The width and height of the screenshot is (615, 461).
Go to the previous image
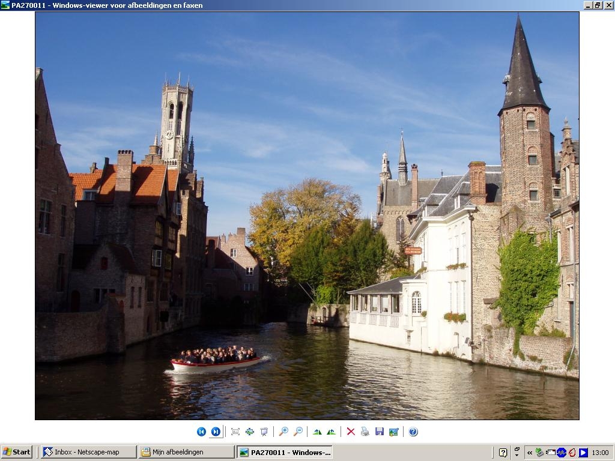(x=201, y=432)
